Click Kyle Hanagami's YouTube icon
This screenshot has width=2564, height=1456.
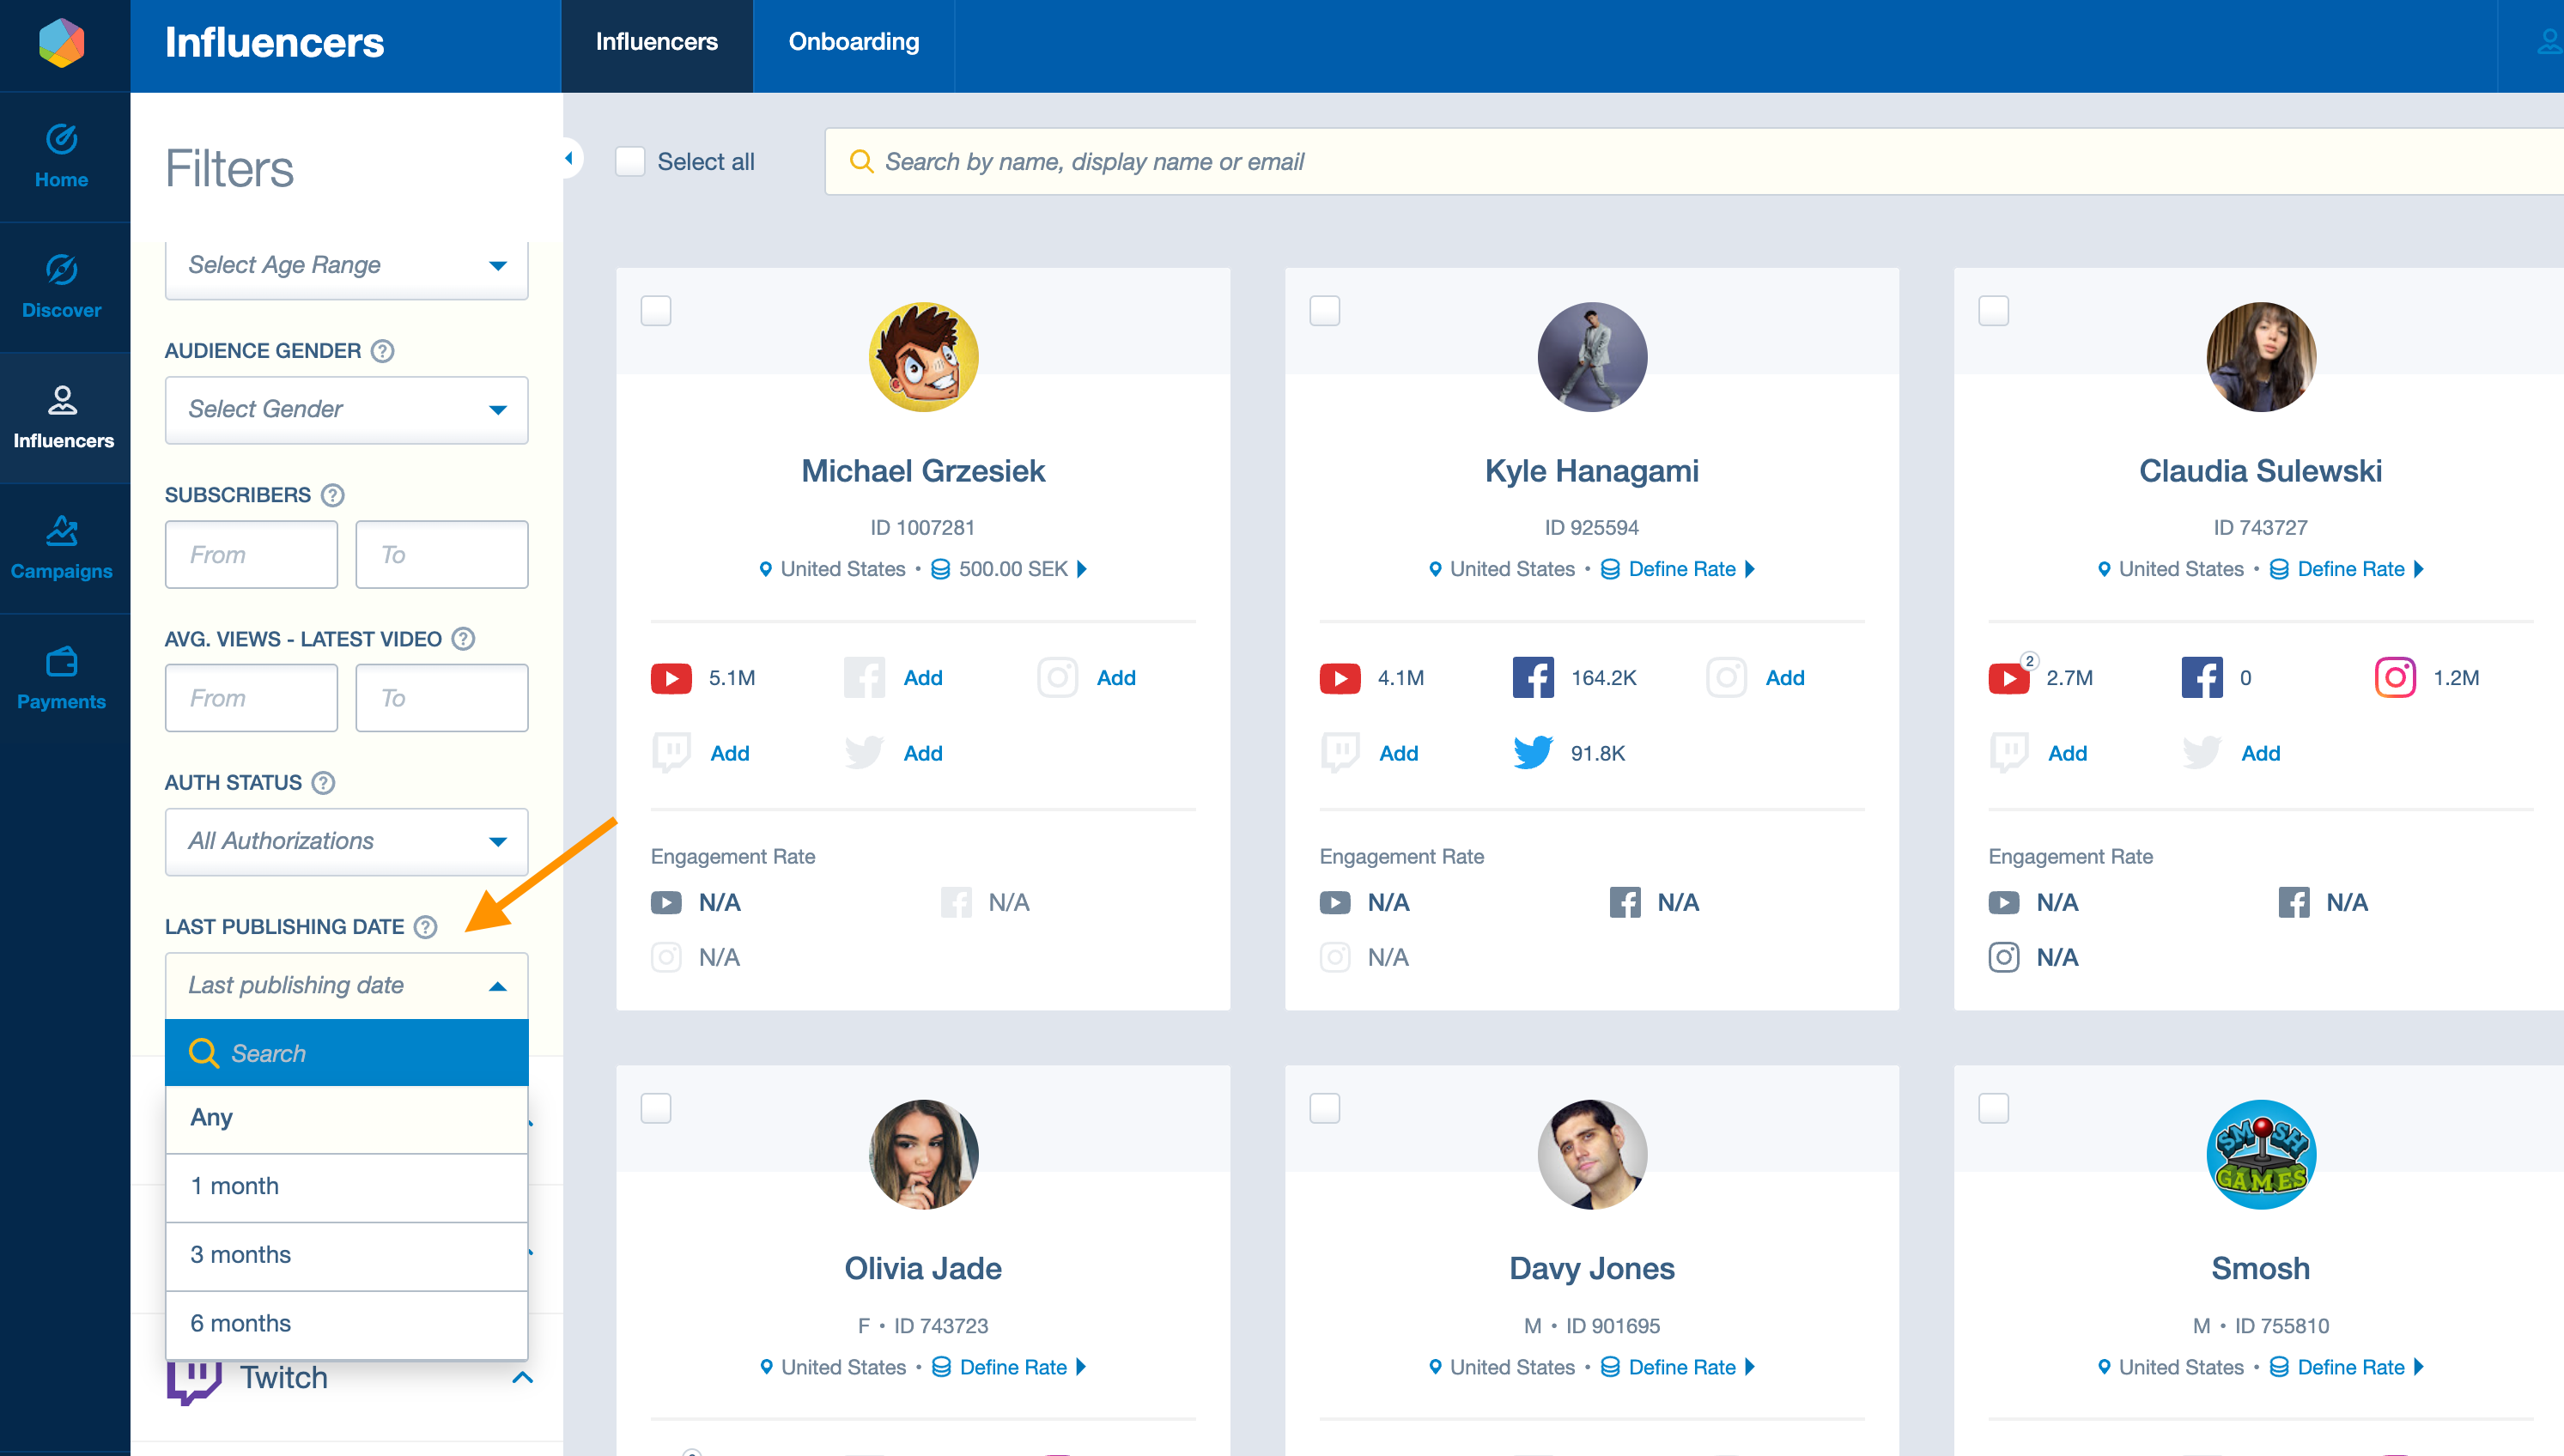[x=1340, y=678]
